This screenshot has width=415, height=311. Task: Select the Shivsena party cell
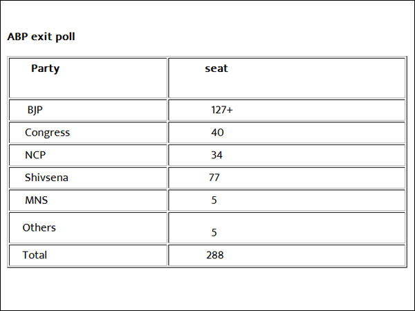pyautogui.click(x=46, y=178)
